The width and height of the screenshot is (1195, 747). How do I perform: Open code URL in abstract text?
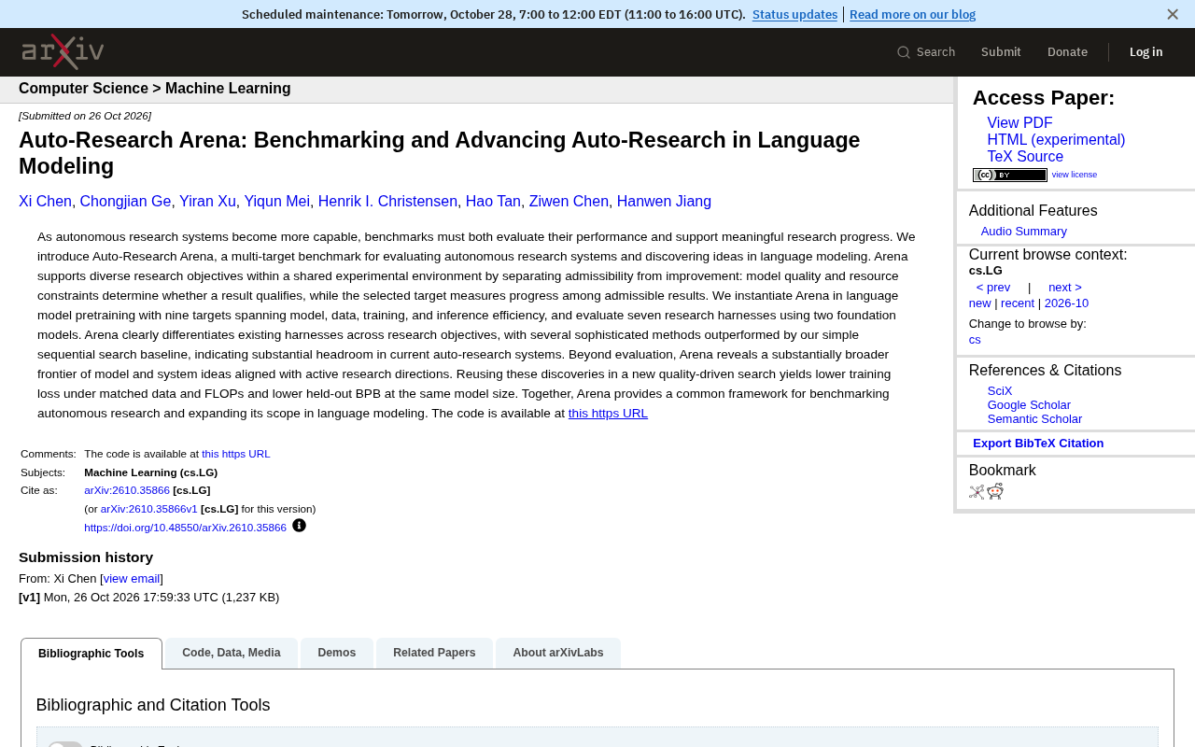pos(608,414)
